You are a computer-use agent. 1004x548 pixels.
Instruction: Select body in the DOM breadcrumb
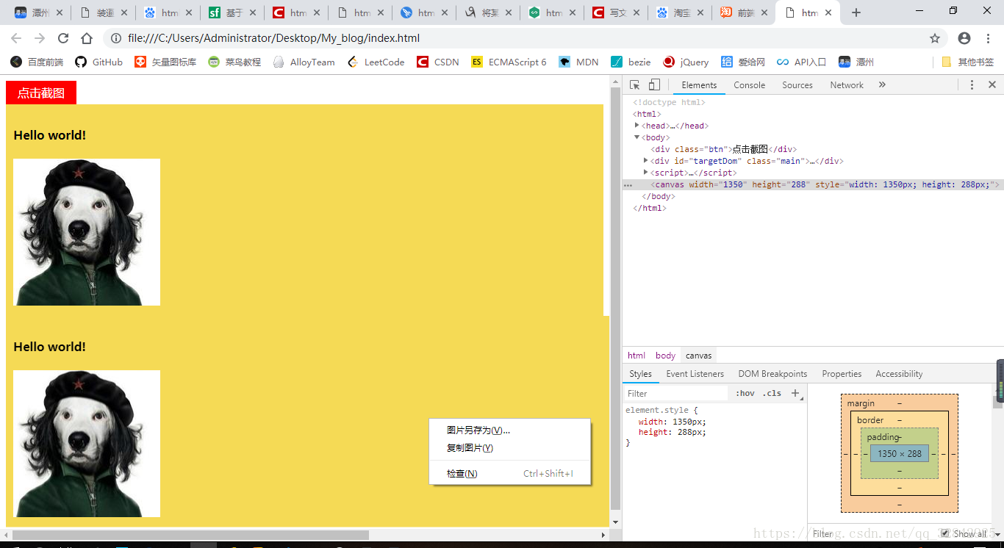[666, 356]
